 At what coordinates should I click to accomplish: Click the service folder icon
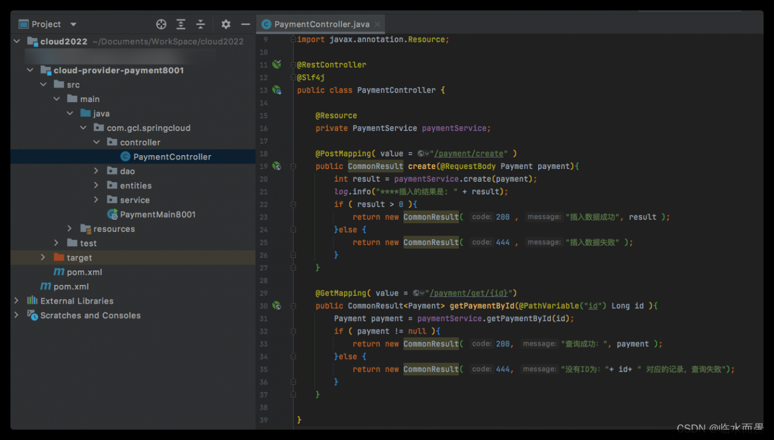(x=112, y=200)
